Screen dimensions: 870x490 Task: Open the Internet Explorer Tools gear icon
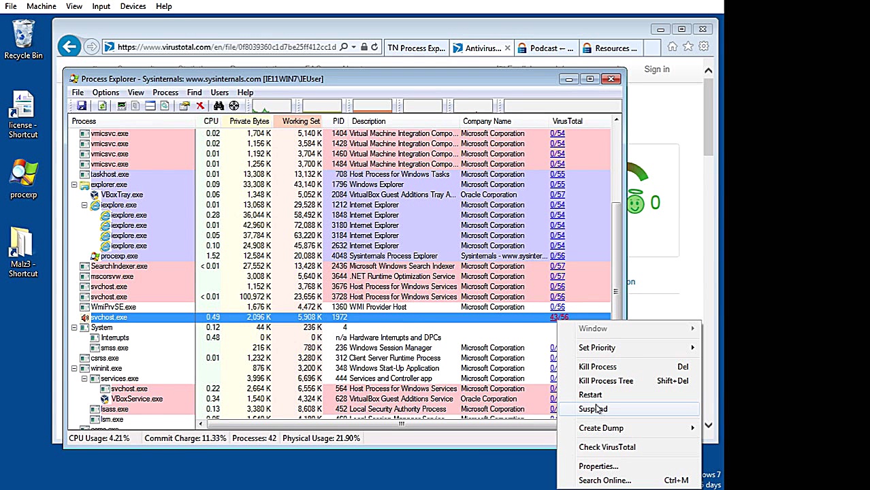(704, 47)
